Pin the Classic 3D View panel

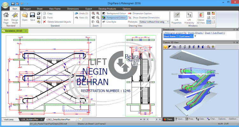pyautogui.click(x=234, y=43)
